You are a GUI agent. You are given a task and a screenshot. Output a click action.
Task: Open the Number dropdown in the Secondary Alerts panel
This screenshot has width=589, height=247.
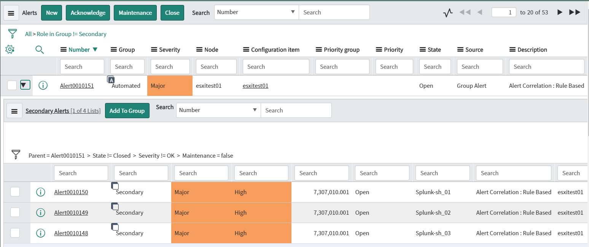[218, 110]
